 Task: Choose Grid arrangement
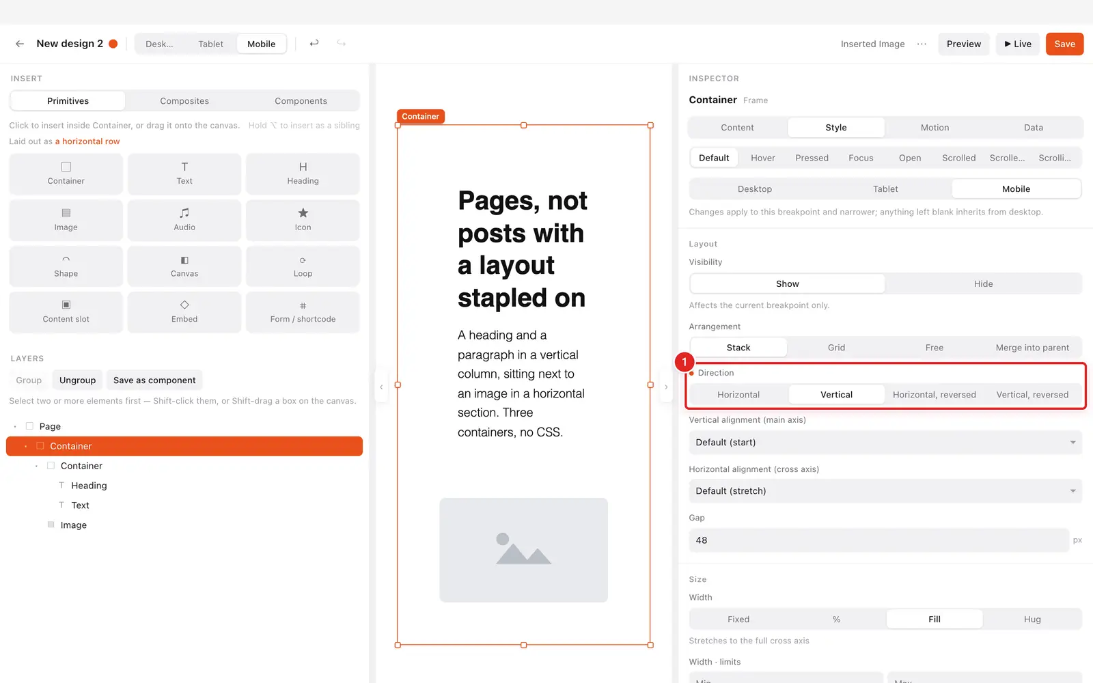[x=836, y=348]
